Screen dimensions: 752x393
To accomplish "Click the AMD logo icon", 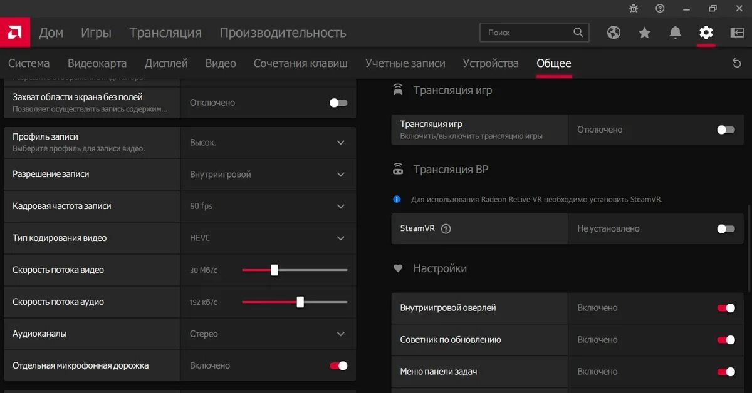I will pyautogui.click(x=14, y=33).
